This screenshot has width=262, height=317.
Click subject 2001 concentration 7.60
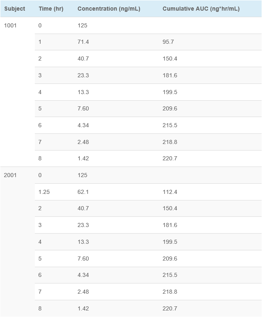(x=83, y=259)
